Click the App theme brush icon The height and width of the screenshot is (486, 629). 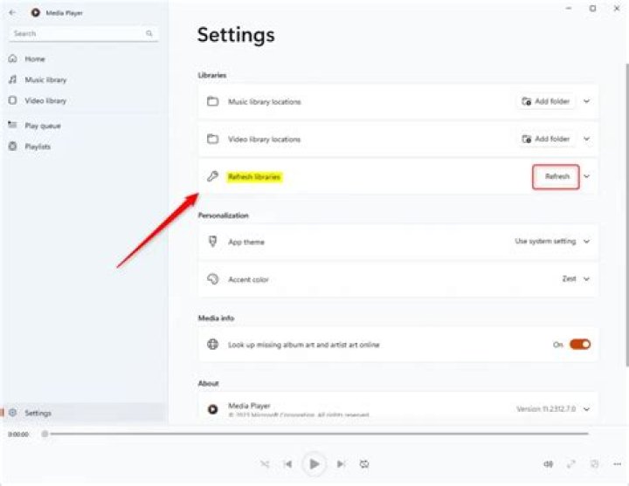pyautogui.click(x=212, y=241)
